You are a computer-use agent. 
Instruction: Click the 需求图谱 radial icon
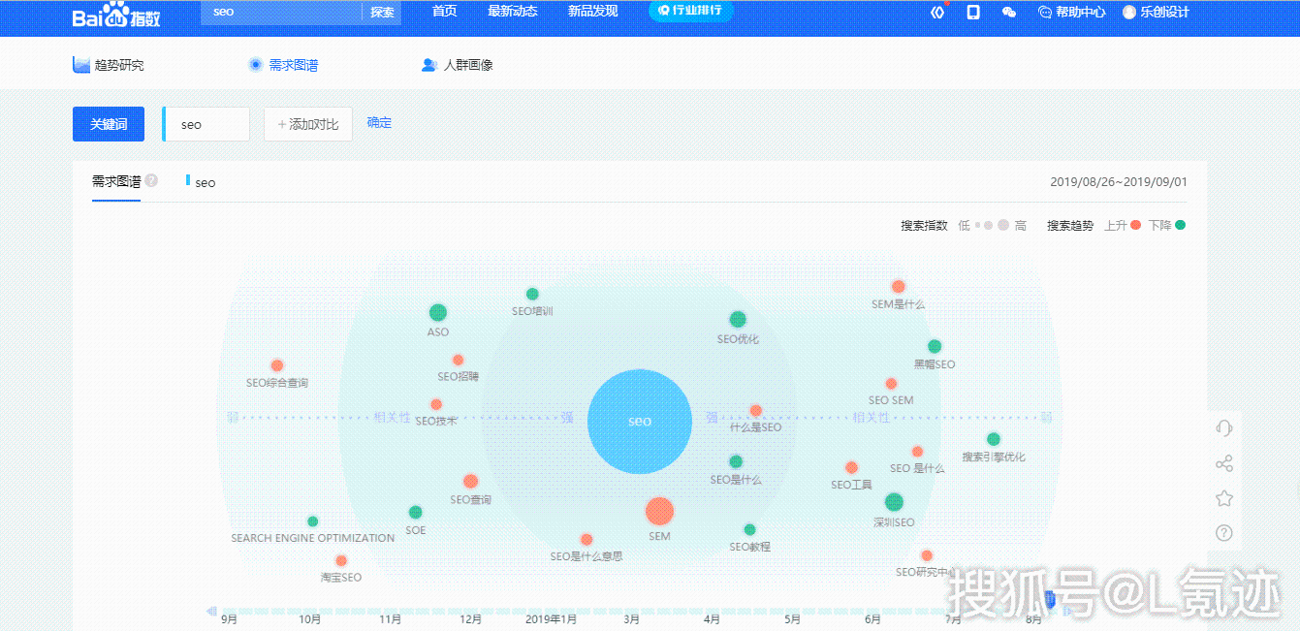point(255,65)
